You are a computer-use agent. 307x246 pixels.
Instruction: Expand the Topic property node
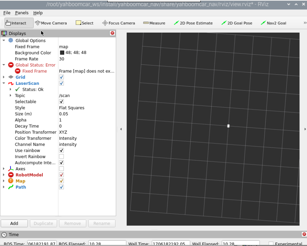11,95
